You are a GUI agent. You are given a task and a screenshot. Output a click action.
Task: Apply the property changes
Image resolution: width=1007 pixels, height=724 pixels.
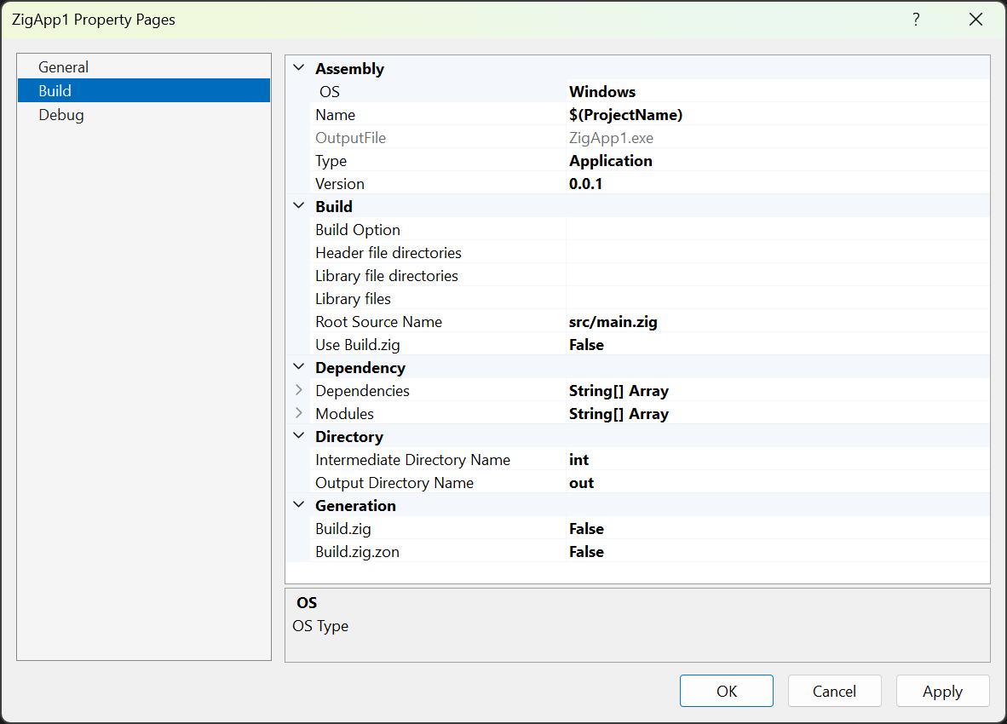click(942, 691)
